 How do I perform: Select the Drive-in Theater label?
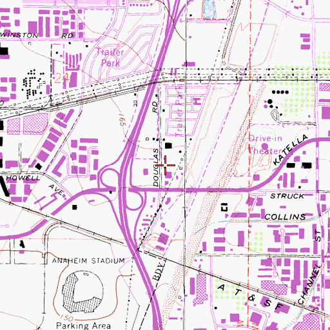[265, 144]
